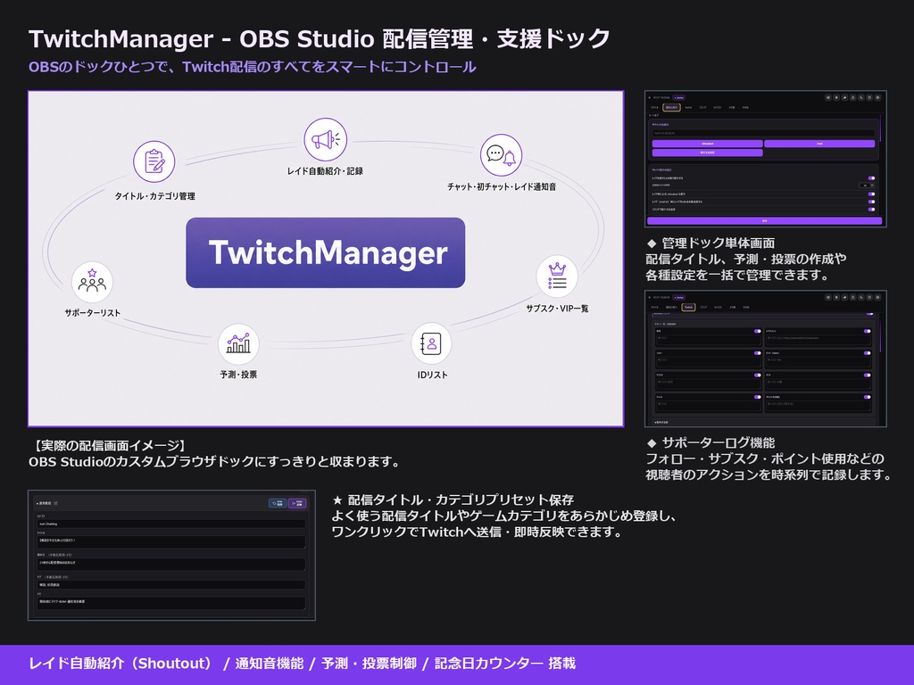
Task: Click the purple button below /shoutout
Action: (x=708, y=153)
